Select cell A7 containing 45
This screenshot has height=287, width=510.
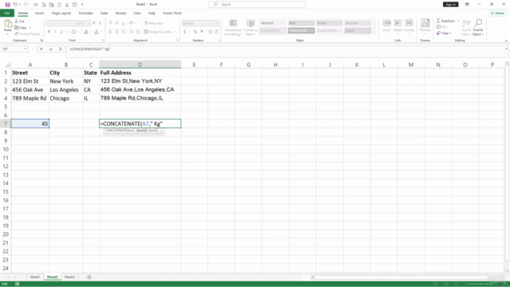click(x=30, y=124)
